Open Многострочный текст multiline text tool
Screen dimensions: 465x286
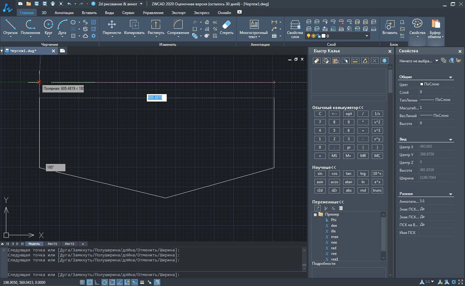pyautogui.click(x=254, y=29)
